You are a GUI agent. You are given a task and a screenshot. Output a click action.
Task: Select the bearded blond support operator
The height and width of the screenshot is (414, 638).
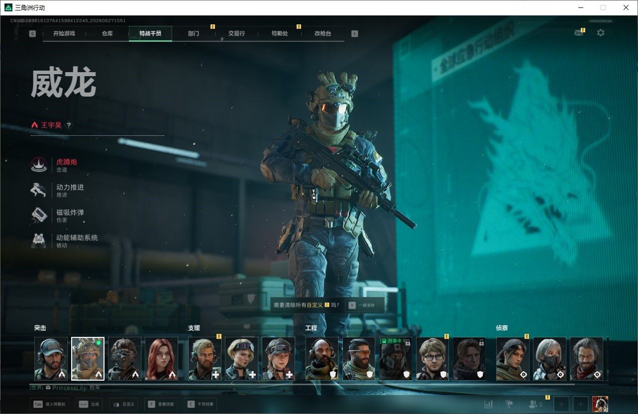205,359
